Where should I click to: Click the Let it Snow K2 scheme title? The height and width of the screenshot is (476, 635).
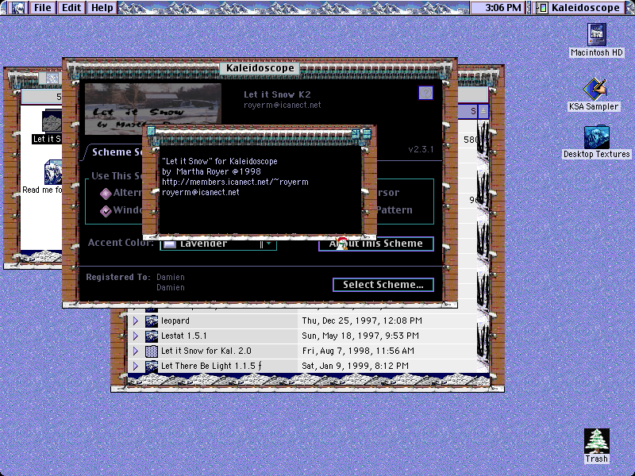pyautogui.click(x=277, y=94)
